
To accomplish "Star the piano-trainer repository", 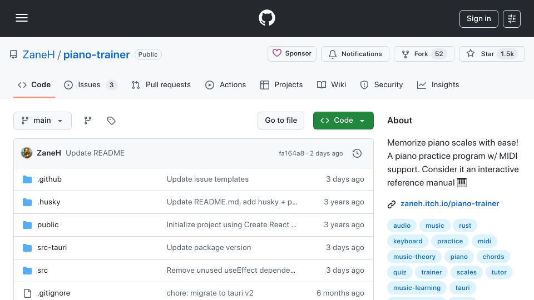I will coord(492,54).
